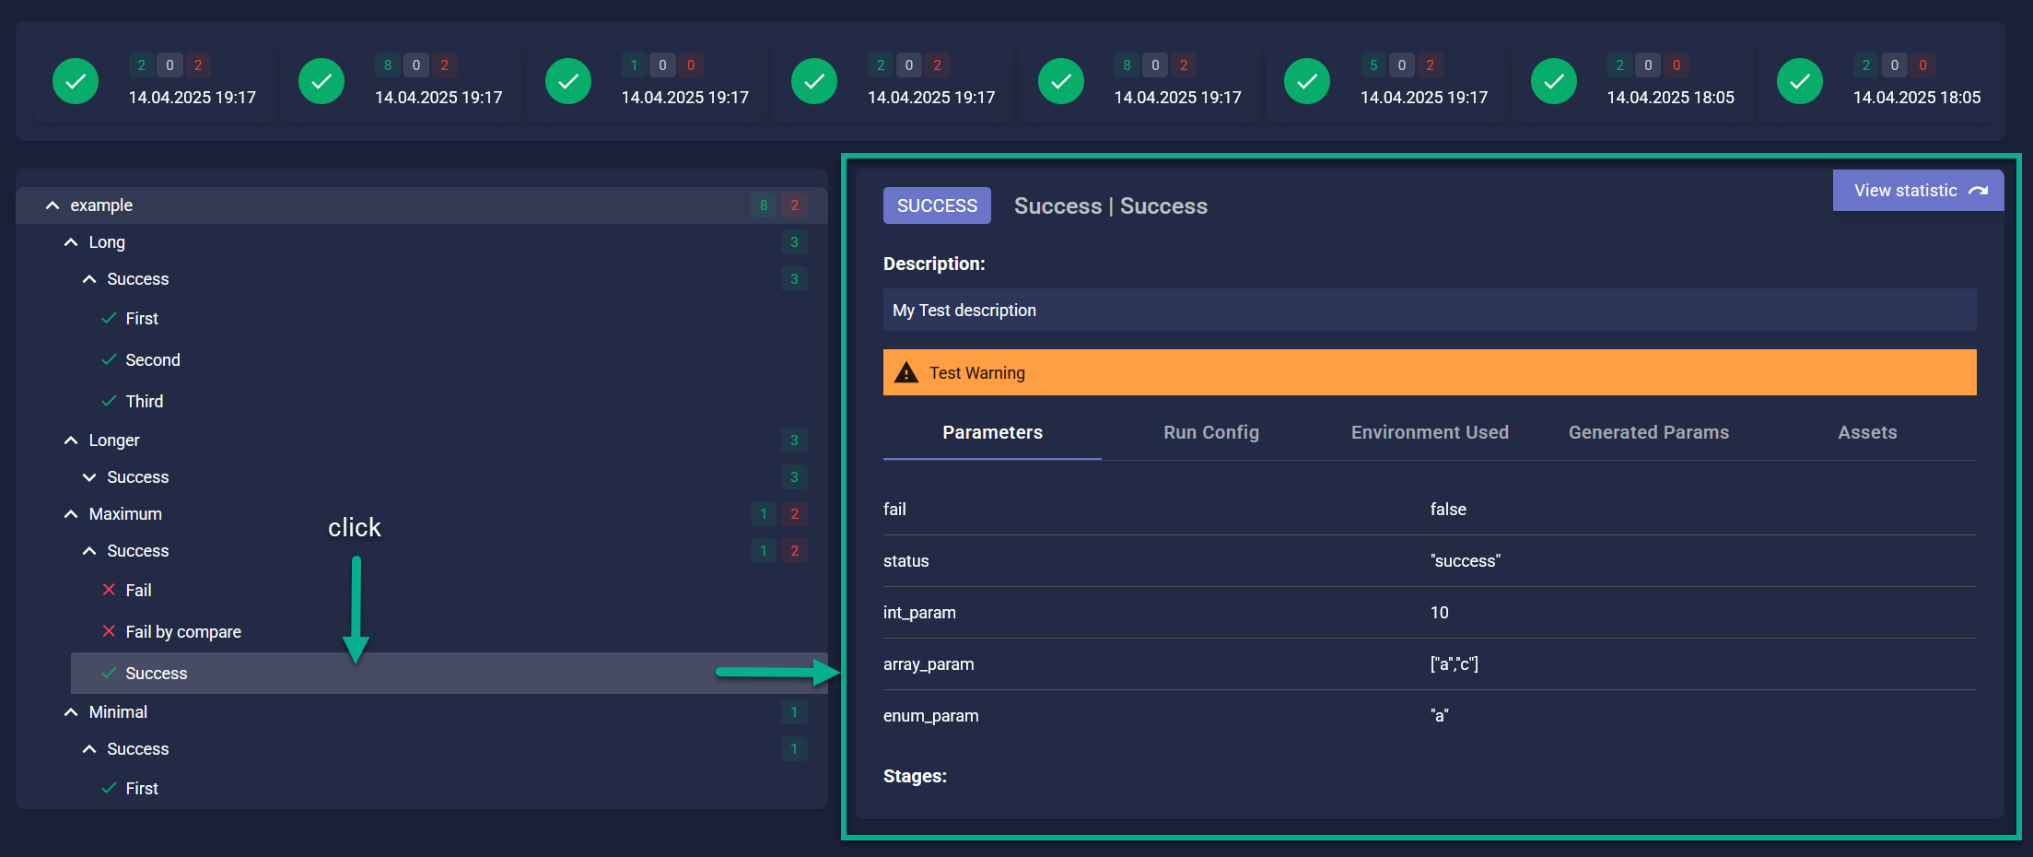Switch to the Assets tab
Viewport: 2033px width, 857px height.
coord(1867,432)
